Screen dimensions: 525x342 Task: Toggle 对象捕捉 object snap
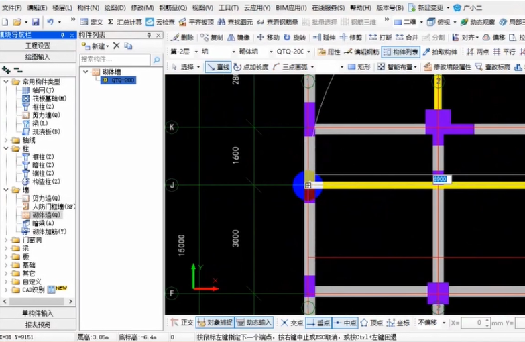point(215,323)
